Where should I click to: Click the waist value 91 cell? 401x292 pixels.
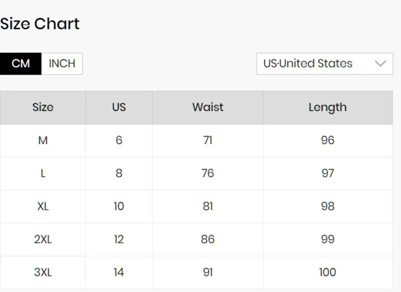208,272
